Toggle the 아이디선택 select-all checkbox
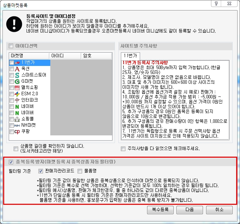 [11, 46]
